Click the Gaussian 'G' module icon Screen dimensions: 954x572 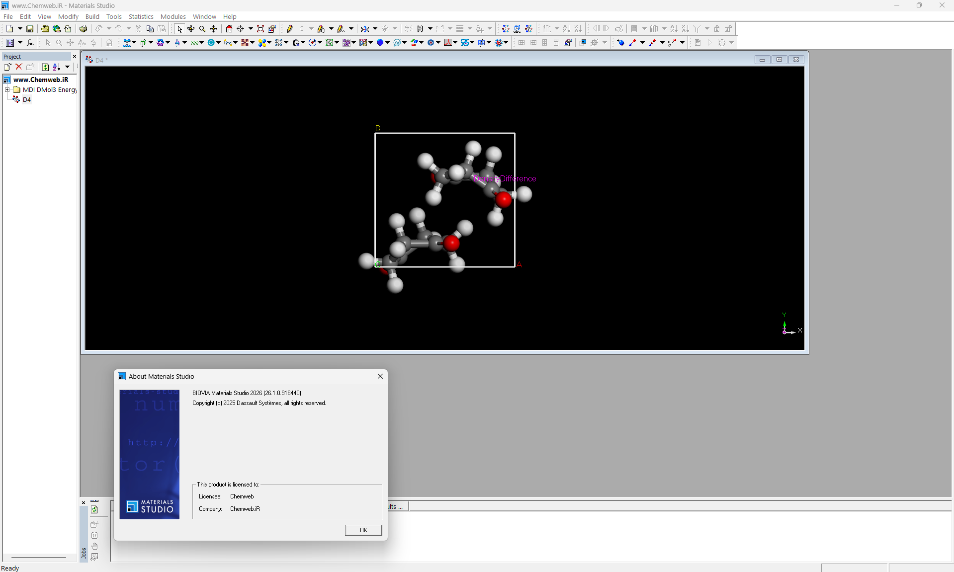[296, 43]
